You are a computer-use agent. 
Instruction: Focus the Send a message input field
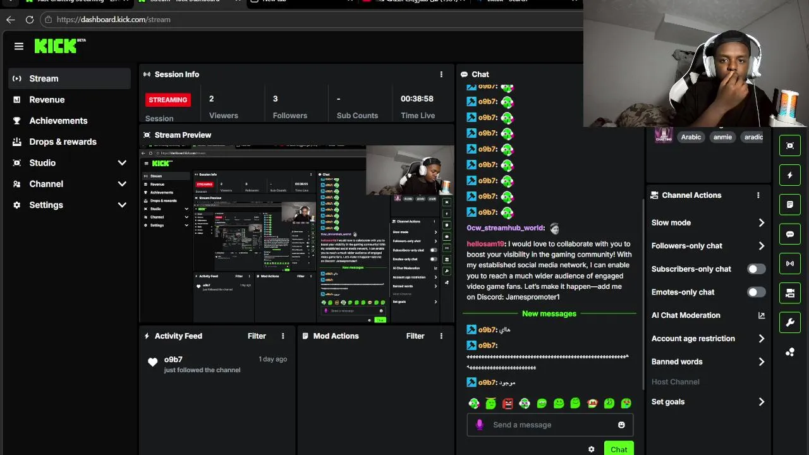550,425
